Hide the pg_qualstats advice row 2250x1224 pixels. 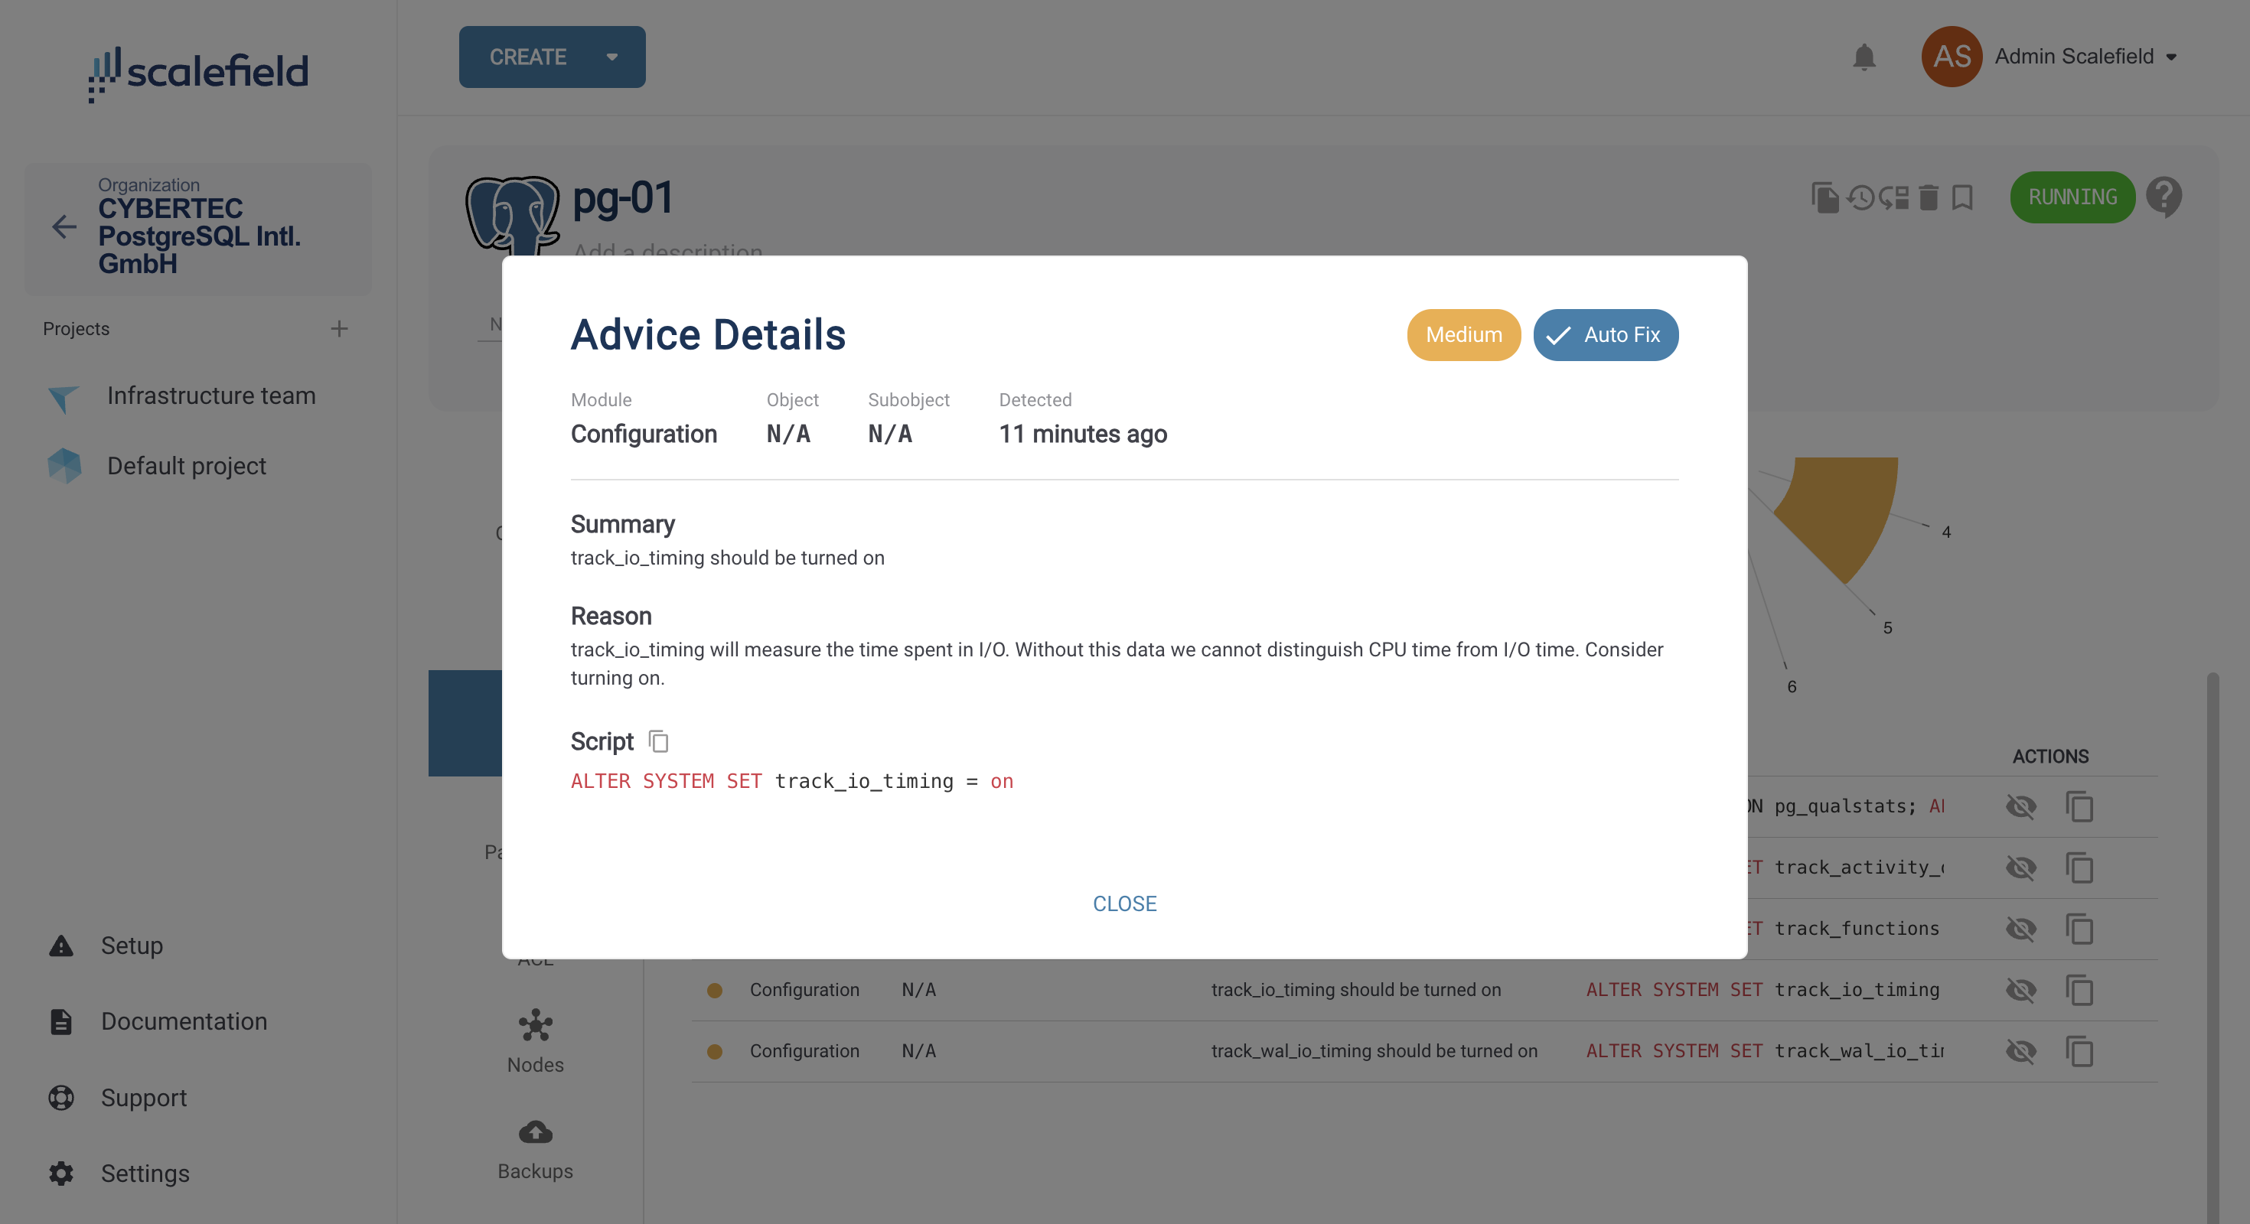(x=2021, y=806)
